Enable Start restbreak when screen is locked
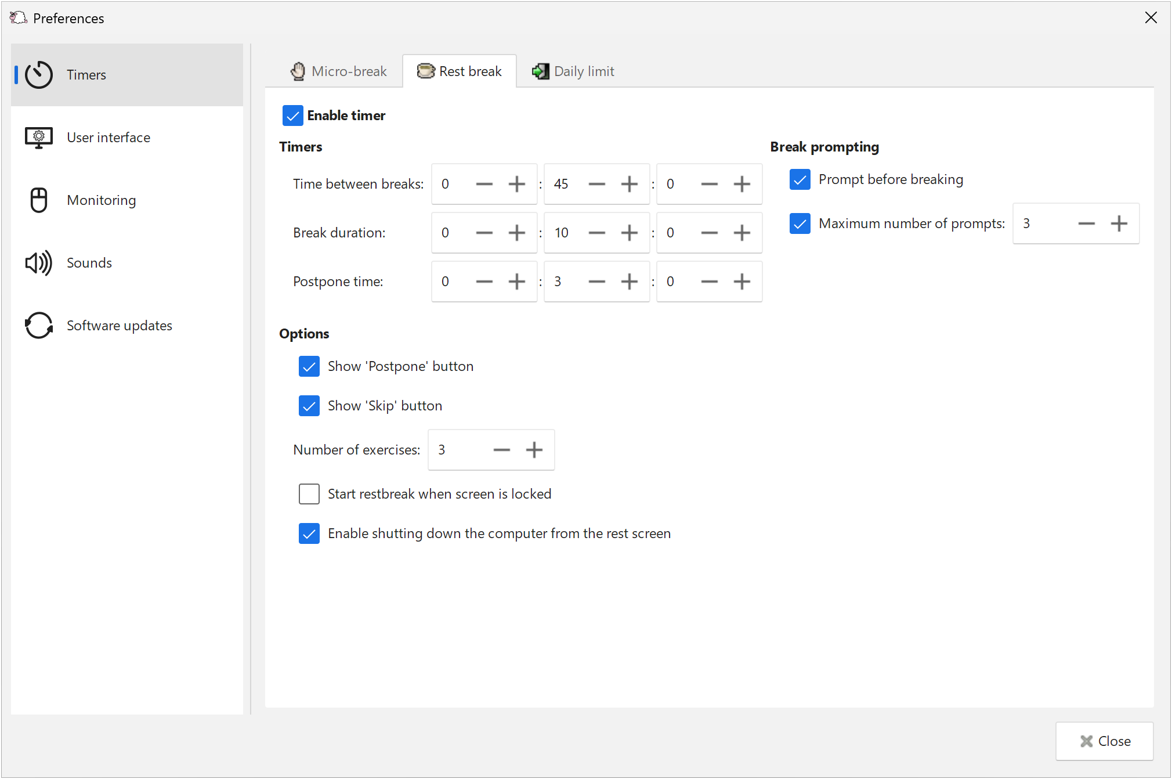The width and height of the screenshot is (1172, 779). pos(309,494)
